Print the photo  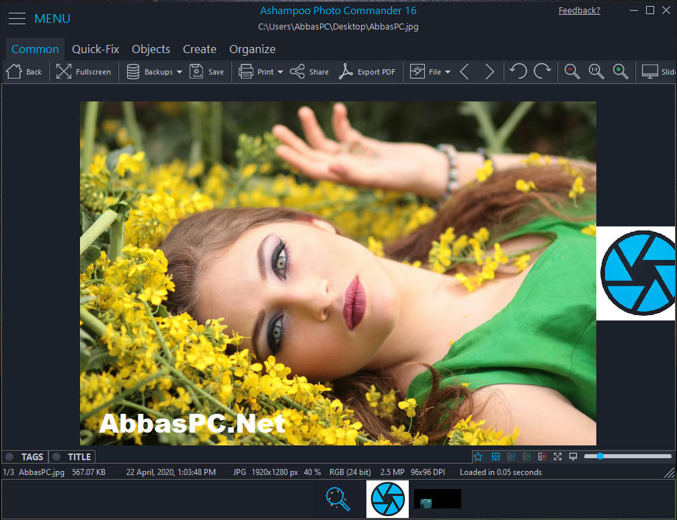pyautogui.click(x=256, y=72)
